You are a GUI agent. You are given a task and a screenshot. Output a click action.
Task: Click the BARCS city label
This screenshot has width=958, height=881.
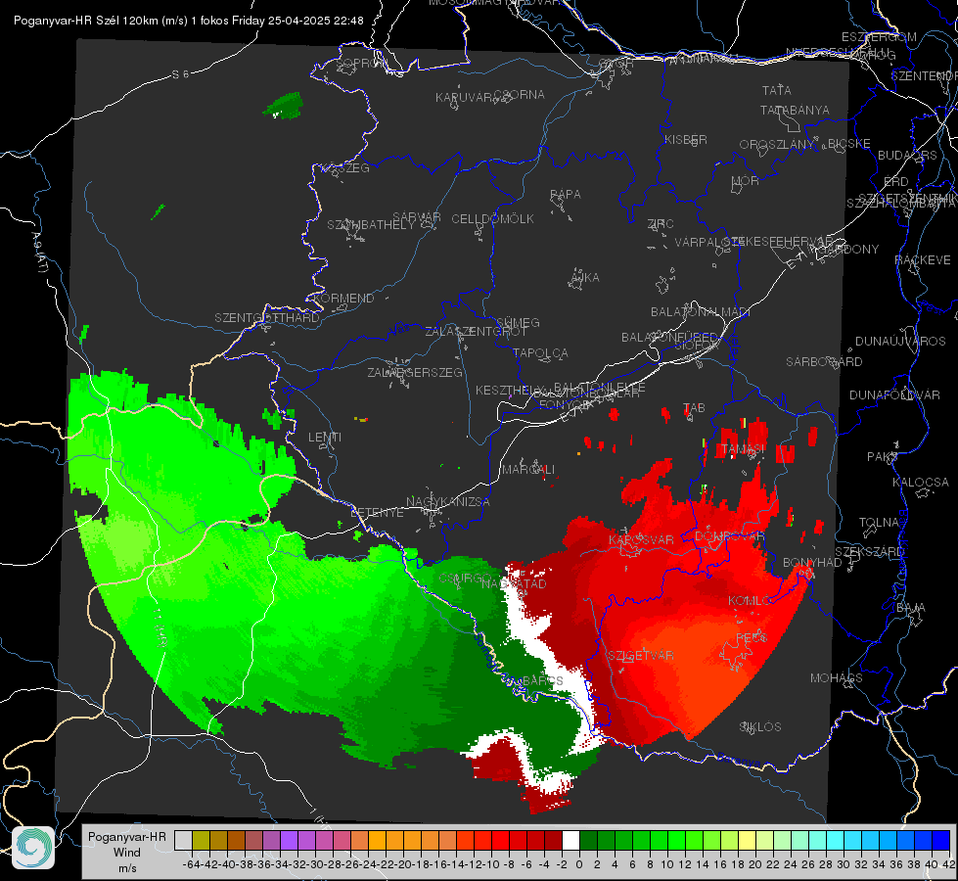(543, 680)
